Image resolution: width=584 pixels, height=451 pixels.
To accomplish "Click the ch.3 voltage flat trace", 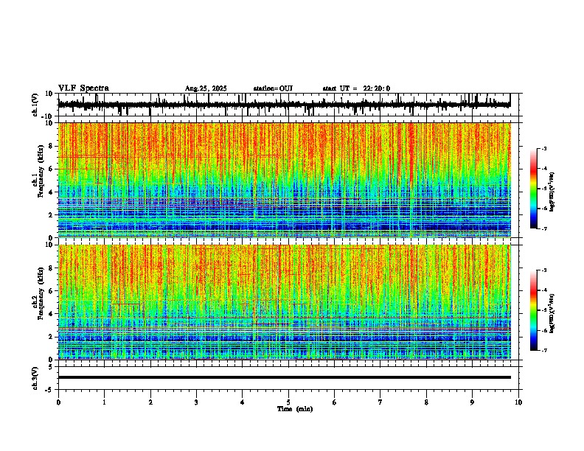I will coord(285,377).
